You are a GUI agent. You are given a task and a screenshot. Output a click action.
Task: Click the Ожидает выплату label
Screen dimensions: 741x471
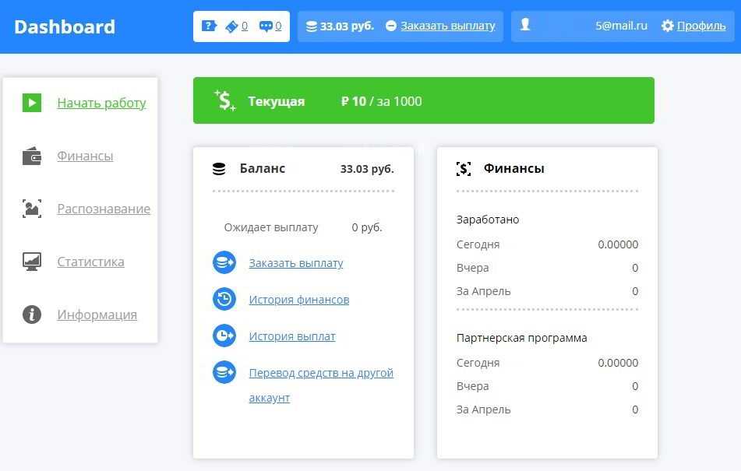(271, 227)
